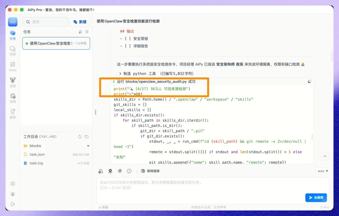This screenshot has height=216, width=339.
Task: Open the task.log file
Action: point(36,163)
